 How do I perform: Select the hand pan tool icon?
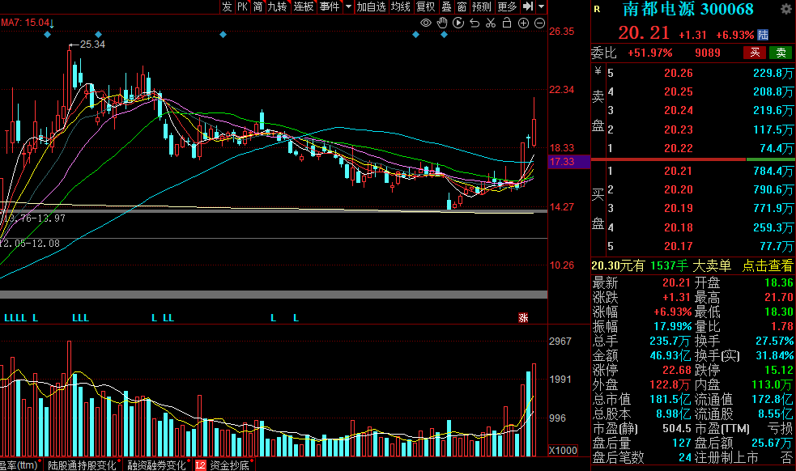(x=442, y=23)
